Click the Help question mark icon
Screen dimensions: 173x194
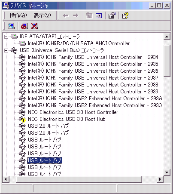pos(125,15)
